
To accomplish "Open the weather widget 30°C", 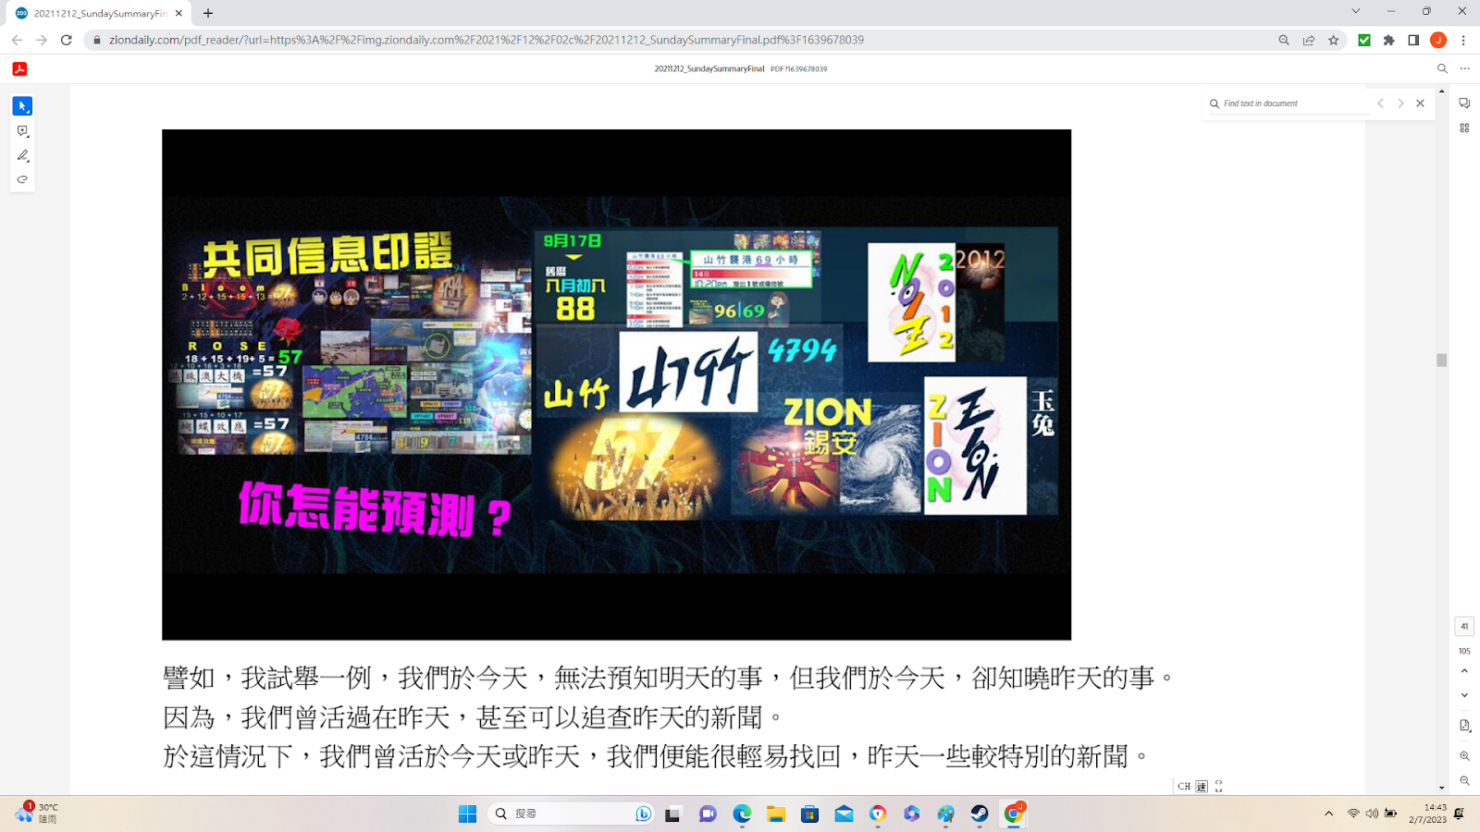I will 37,814.
